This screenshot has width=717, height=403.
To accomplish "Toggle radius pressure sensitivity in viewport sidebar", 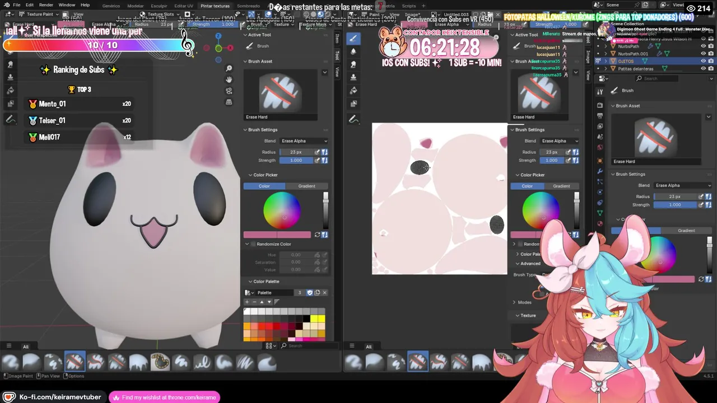I will point(317,152).
